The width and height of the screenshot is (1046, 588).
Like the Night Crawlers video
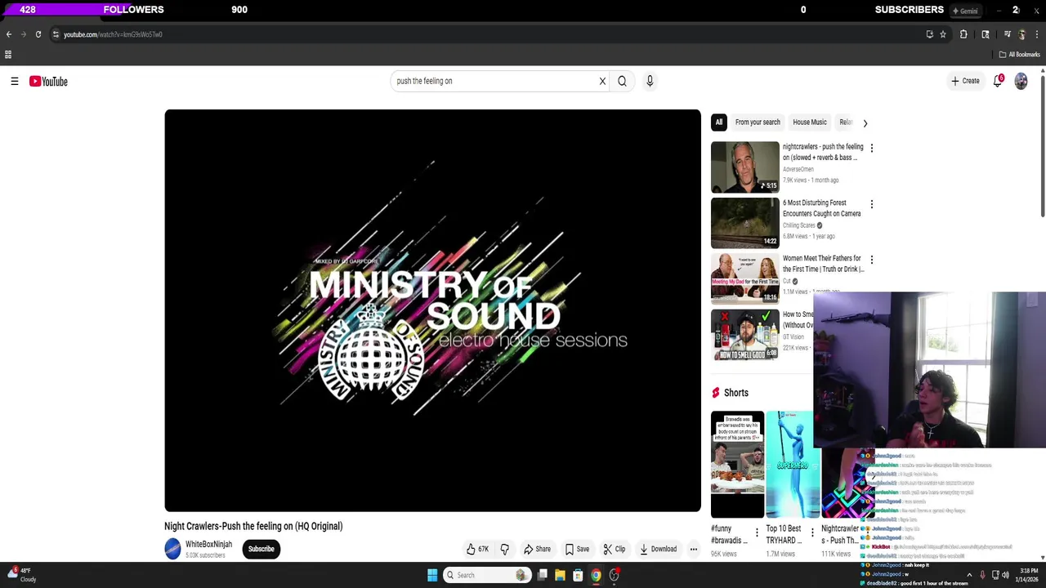pyautogui.click(x=477, y=549)
